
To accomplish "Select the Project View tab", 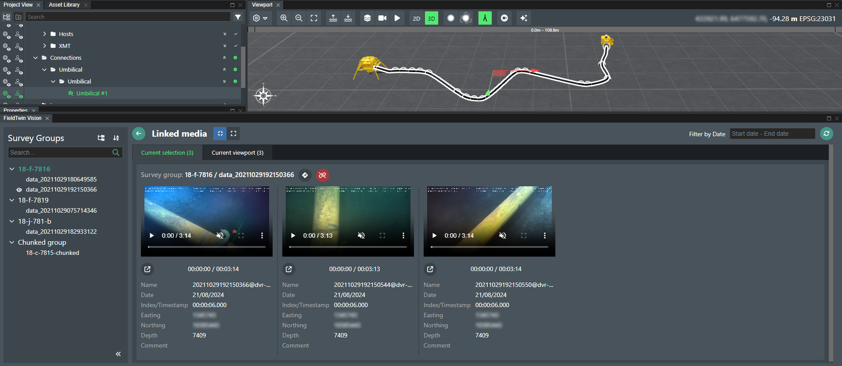I will [18, 5].
